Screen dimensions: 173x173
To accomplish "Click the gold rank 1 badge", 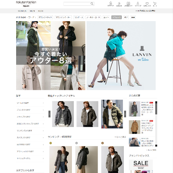I will click(x=50, y=143).
